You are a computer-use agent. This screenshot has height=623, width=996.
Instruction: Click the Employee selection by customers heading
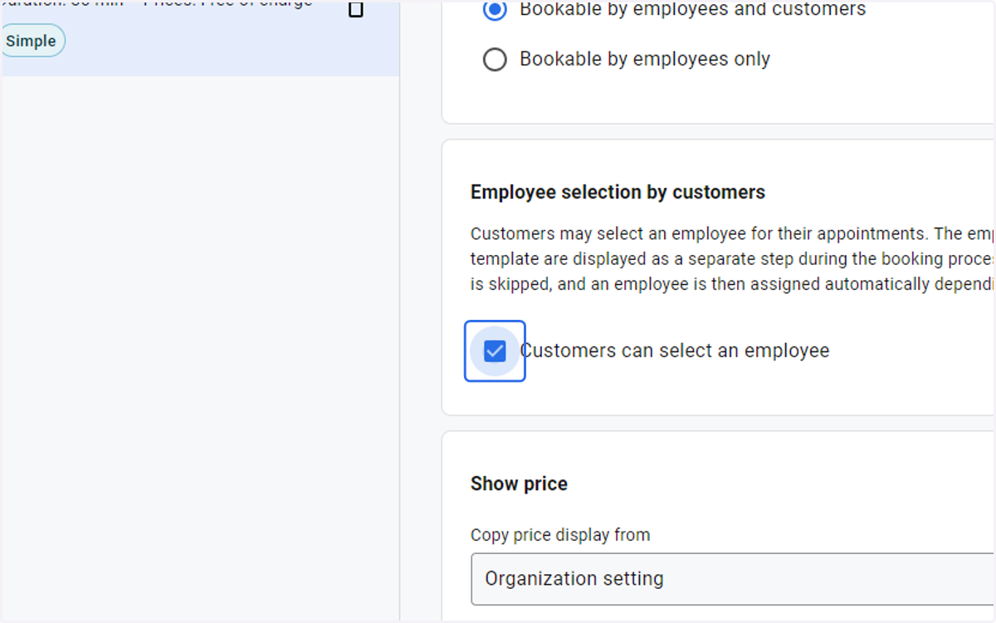tap(618, 193)
